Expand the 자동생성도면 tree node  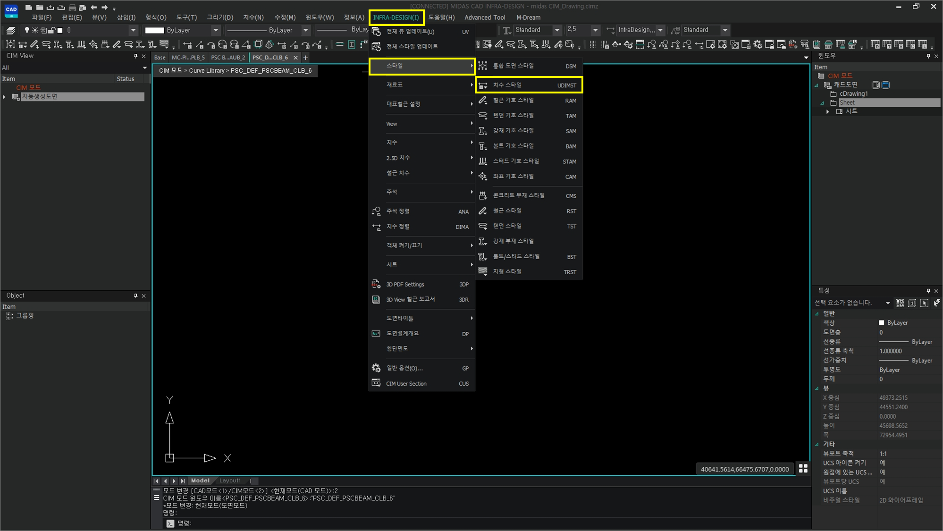click(5, 97)
